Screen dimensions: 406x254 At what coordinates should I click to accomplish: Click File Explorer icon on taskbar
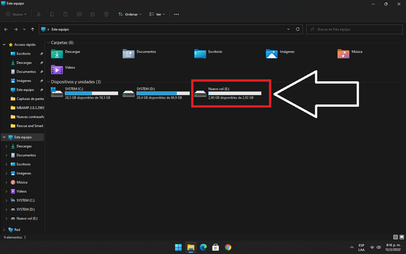tap(191, 247)
